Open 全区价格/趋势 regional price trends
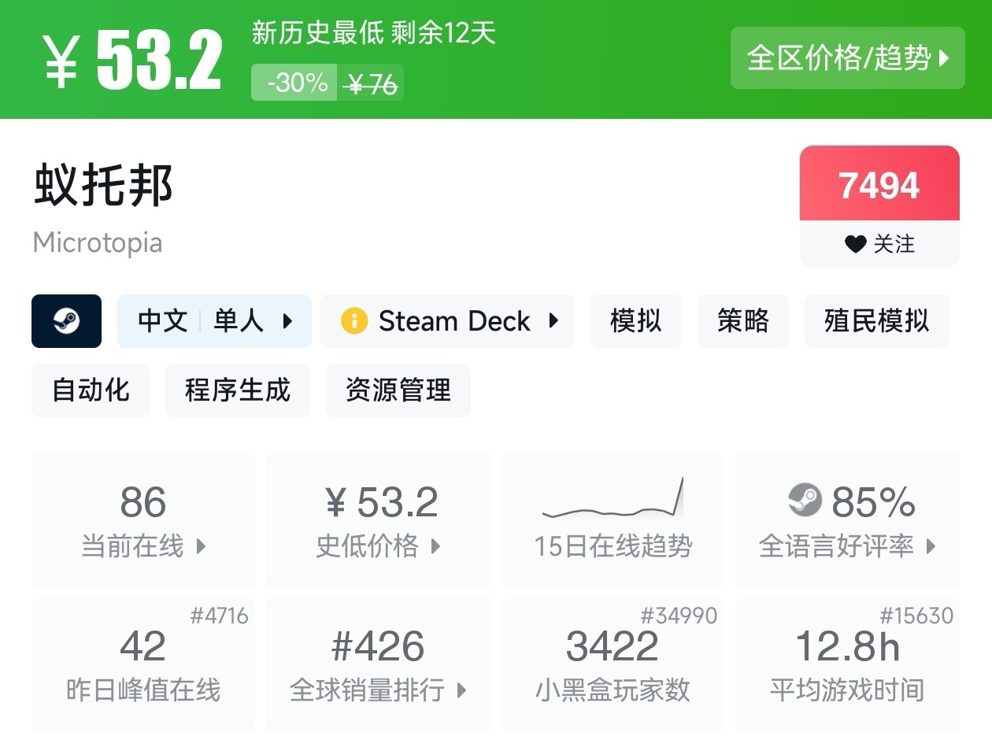 click(x=847, y=57)
